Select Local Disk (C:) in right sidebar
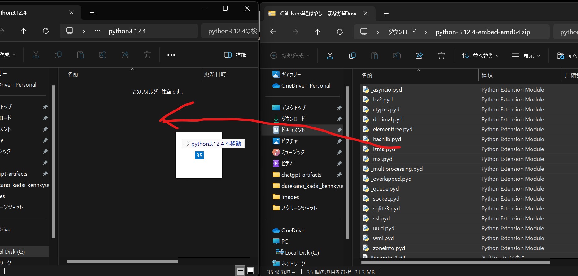 coord(297,253)
